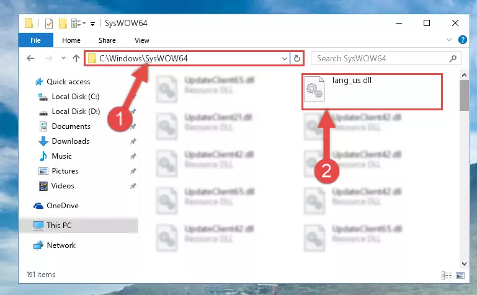
Task: Click the Quick access star icon
Action: pos(39,82)
